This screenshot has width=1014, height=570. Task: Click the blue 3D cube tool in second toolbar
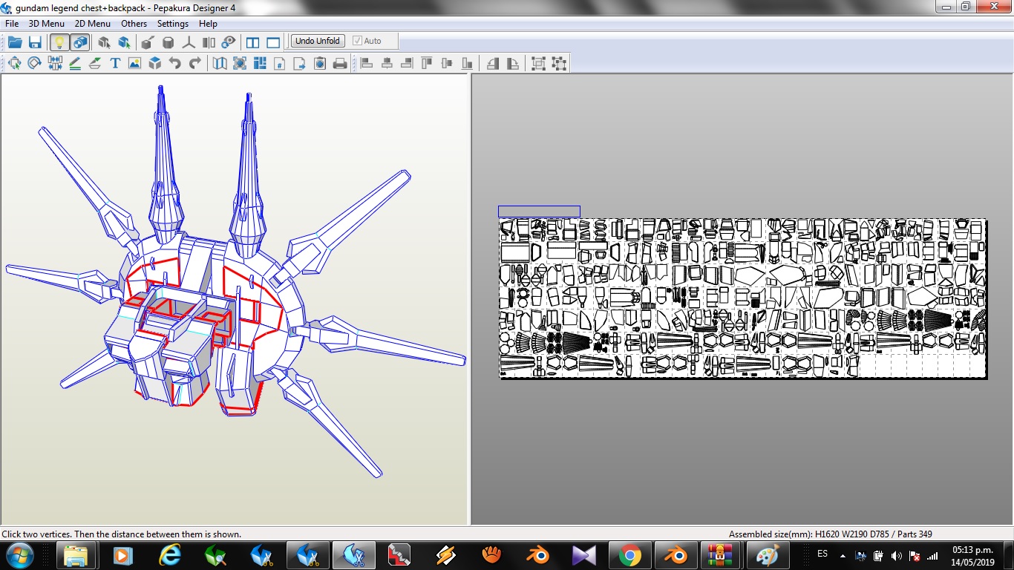[154, 63]
